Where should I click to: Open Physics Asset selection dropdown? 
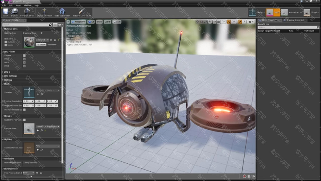point(48,127)
